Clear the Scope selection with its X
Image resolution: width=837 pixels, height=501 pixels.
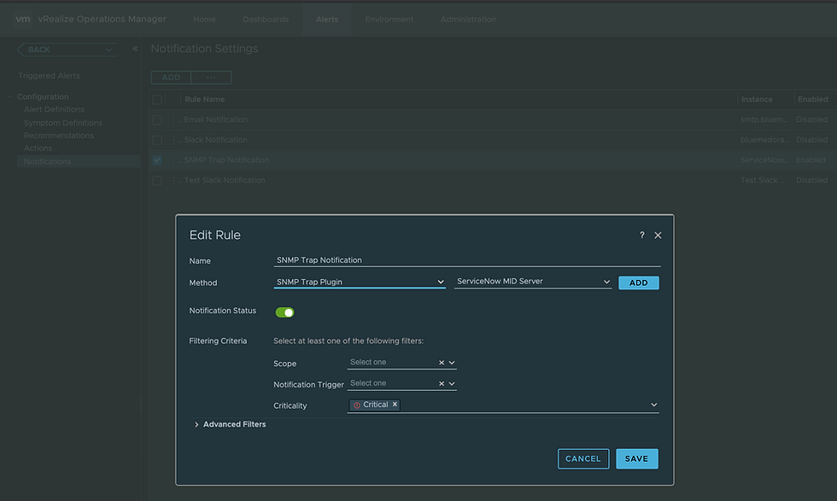[x=442, y=362]
